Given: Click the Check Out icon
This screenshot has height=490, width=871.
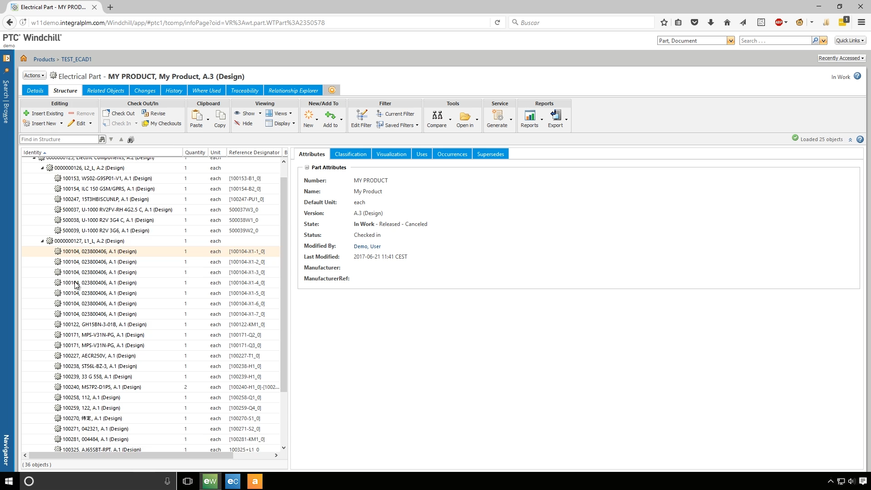Looking at the screenshot, I should pos(106,113).
